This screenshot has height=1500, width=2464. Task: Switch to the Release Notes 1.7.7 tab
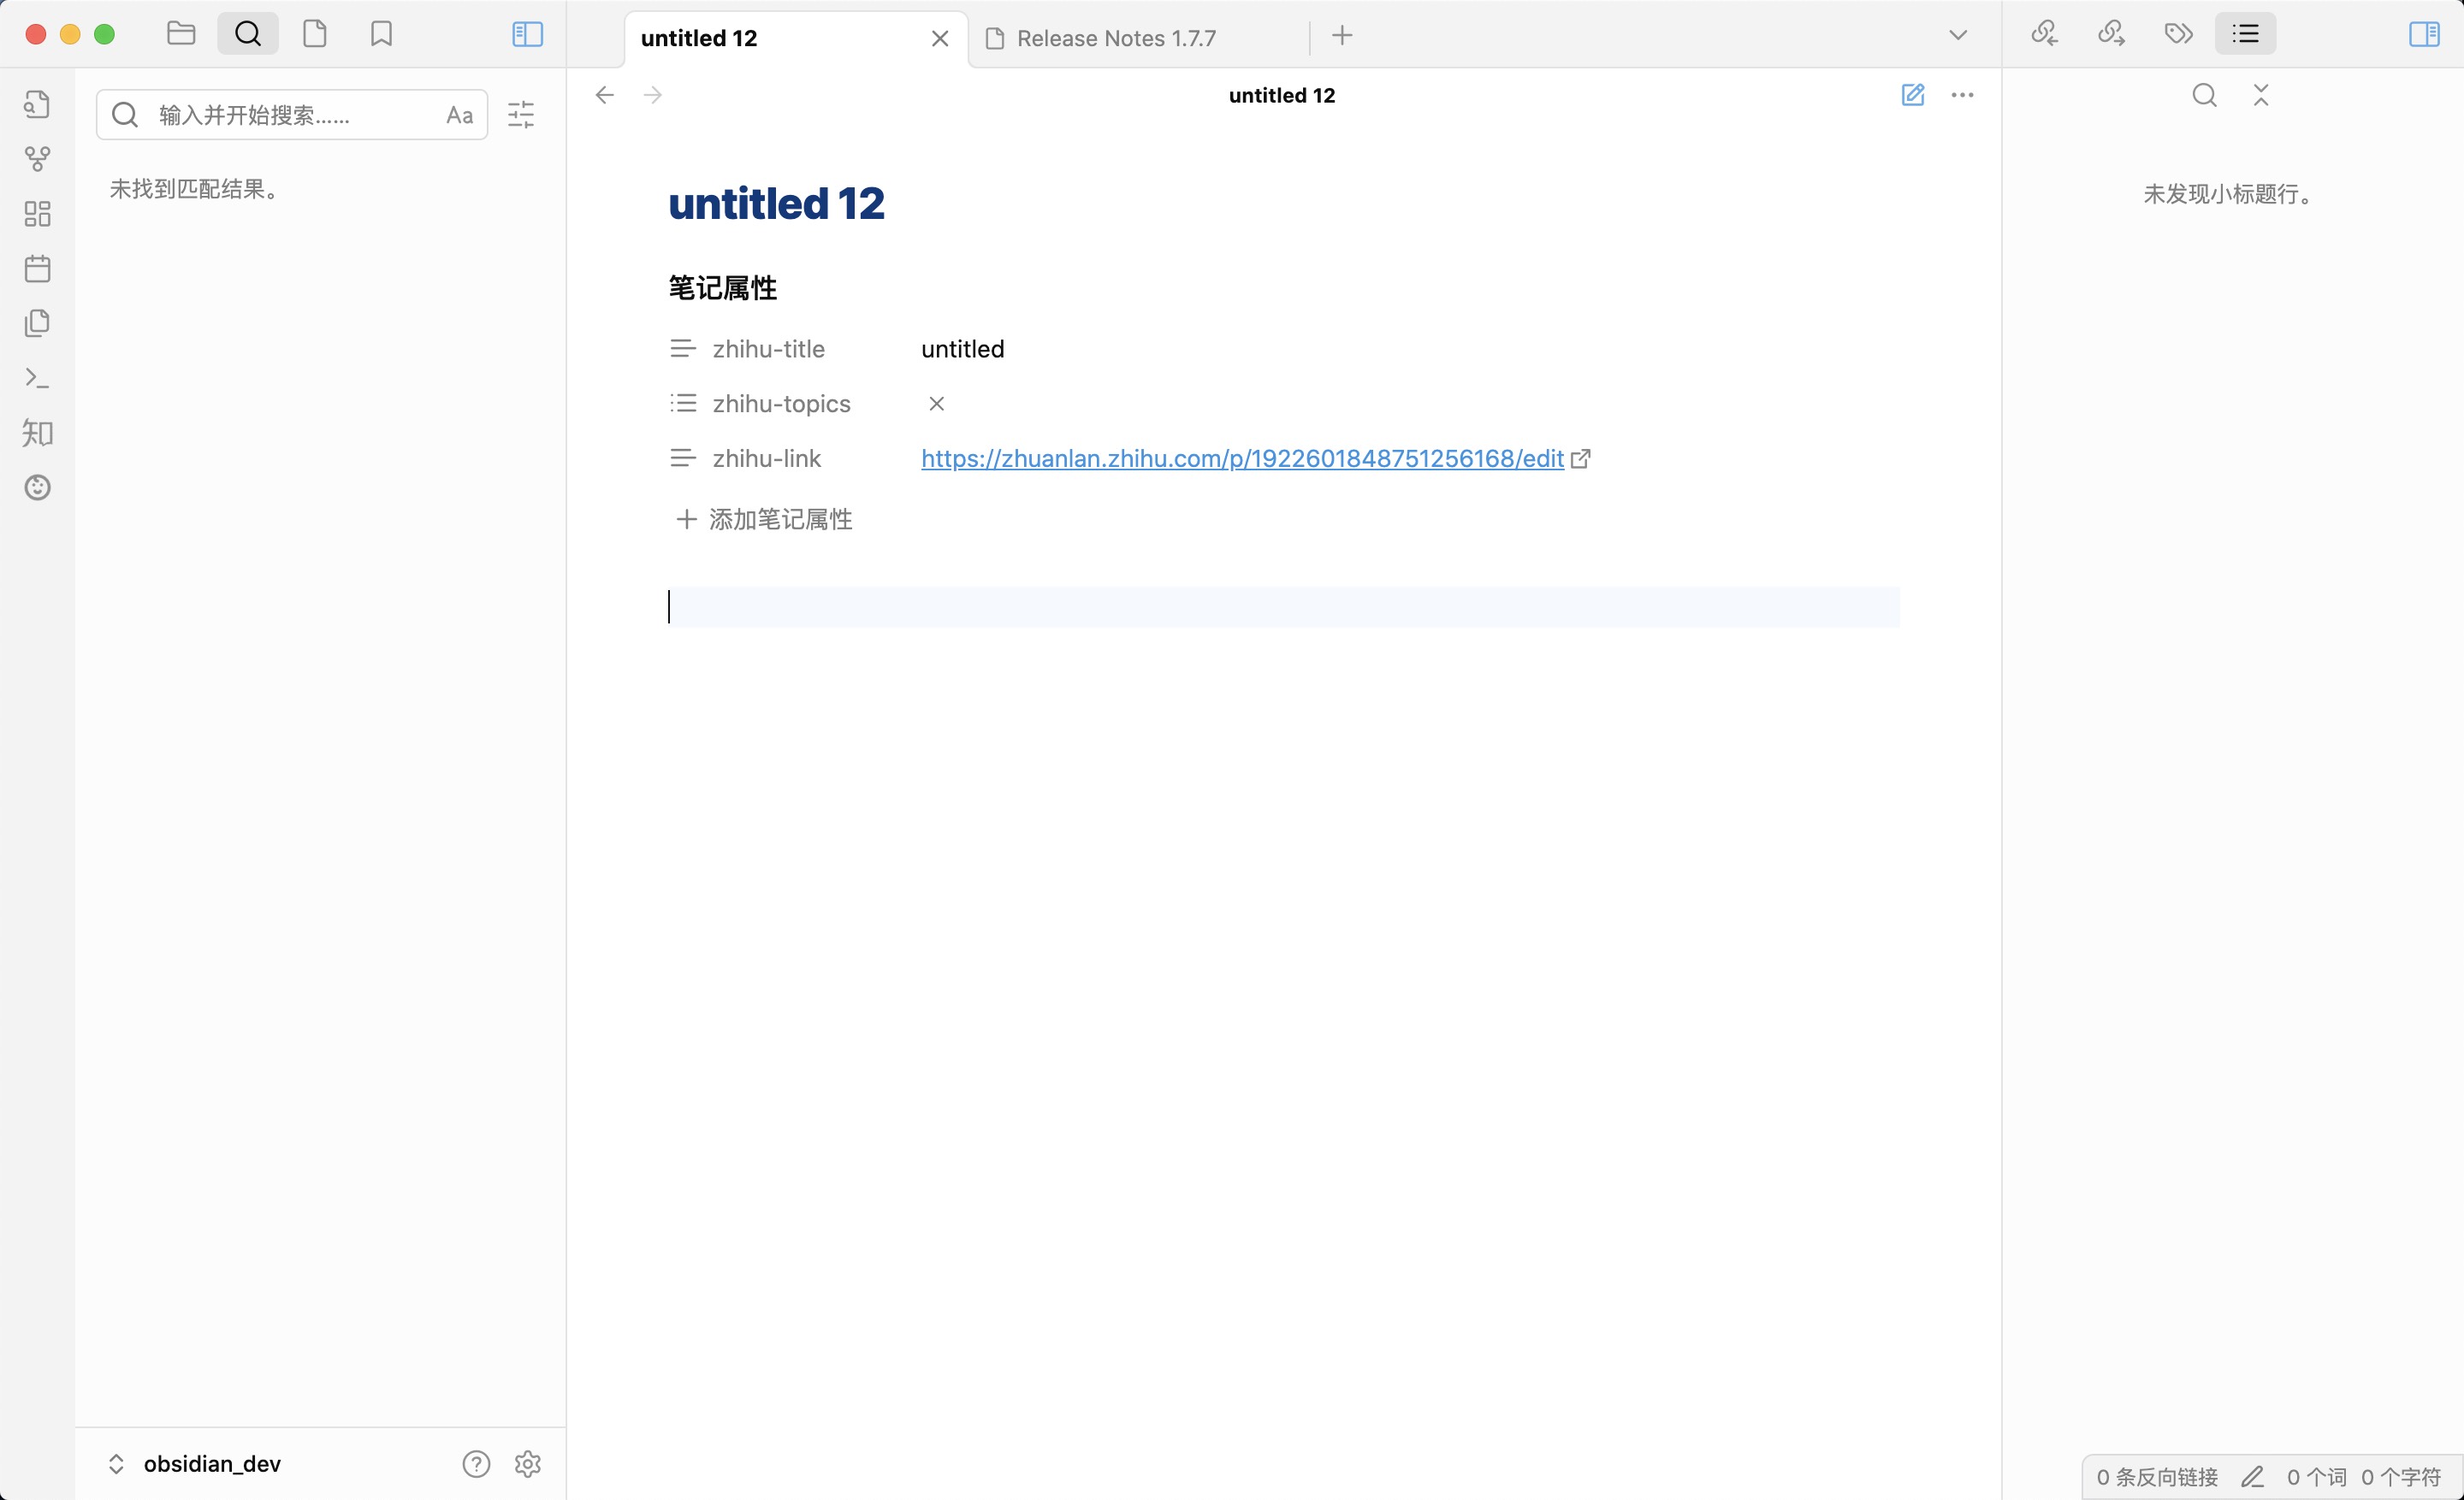pos(1115,38)
